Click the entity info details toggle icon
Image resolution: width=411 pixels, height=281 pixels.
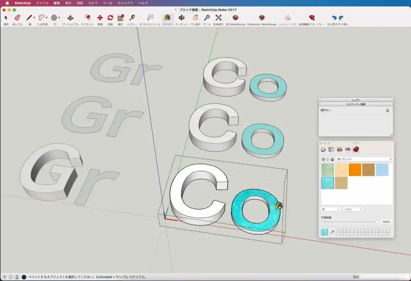pyautogui.click(x=388, y=110)
